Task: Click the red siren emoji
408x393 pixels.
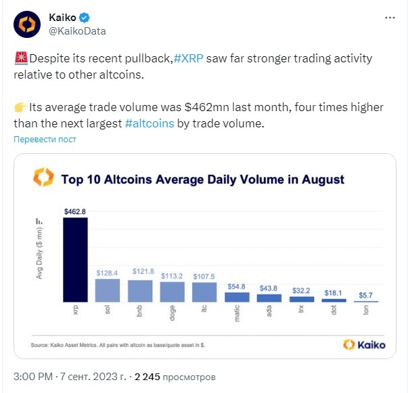Action: (x=19, y=59)
